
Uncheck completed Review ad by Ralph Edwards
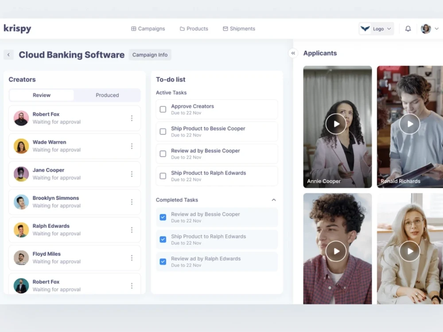click(163, 262)
